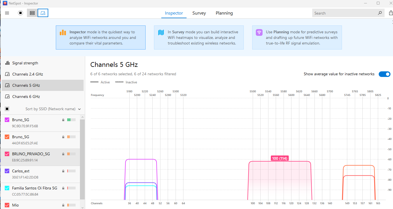393x209 pixels.
Task: Click the 5500 frequency label
Action: tap(253, 91)
